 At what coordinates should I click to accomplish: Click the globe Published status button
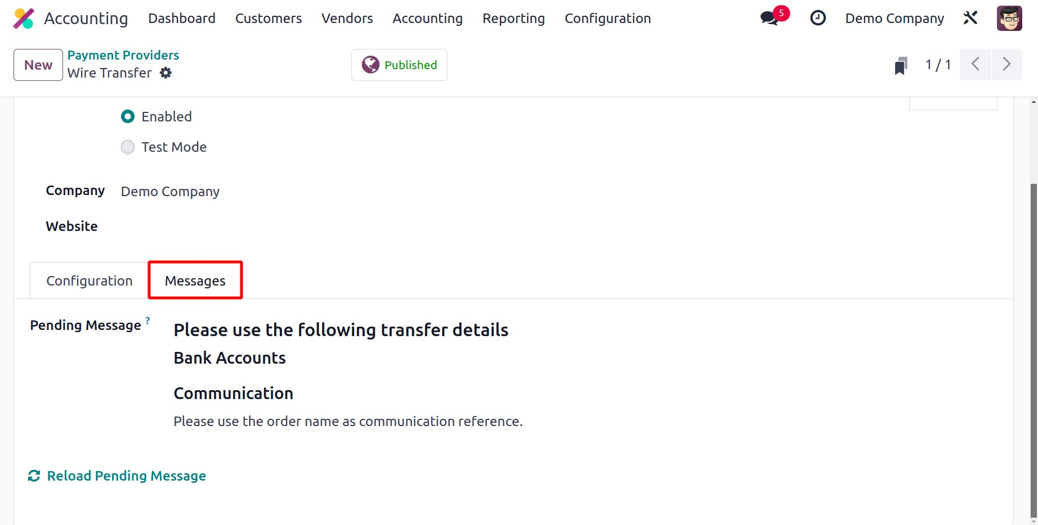click(399, 65)
